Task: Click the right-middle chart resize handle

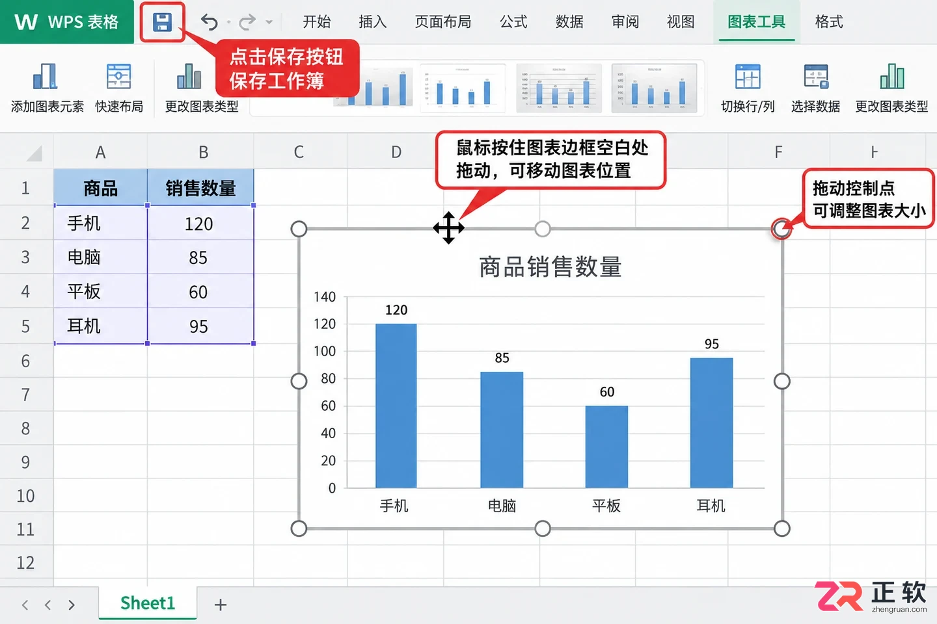Action: pyautogui.click(x=782, y=381)
